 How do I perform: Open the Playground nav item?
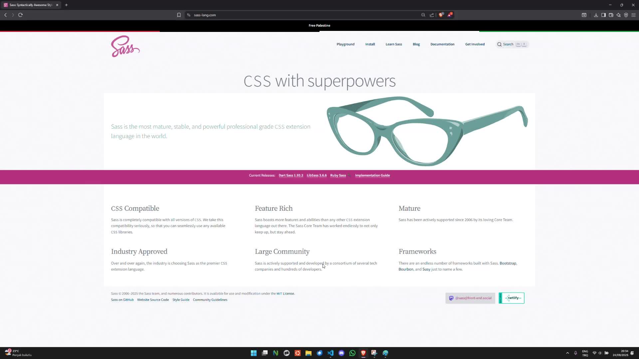pos(345,44)
